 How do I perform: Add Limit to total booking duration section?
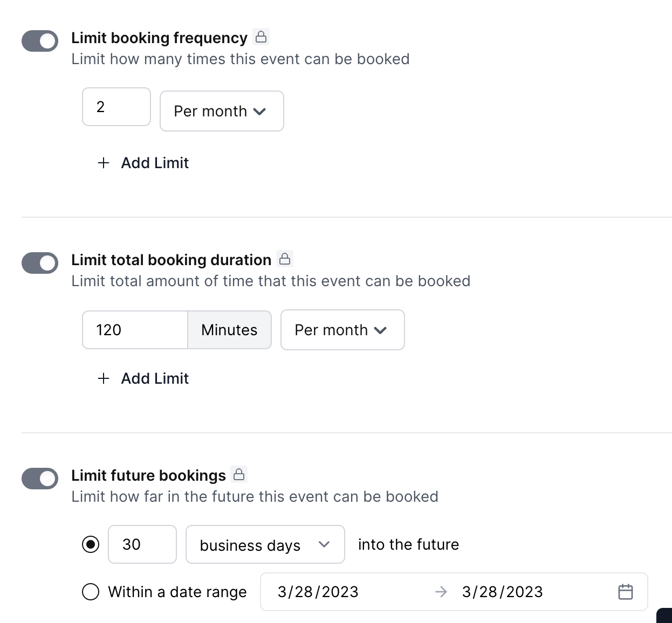(x=154, y=378)
